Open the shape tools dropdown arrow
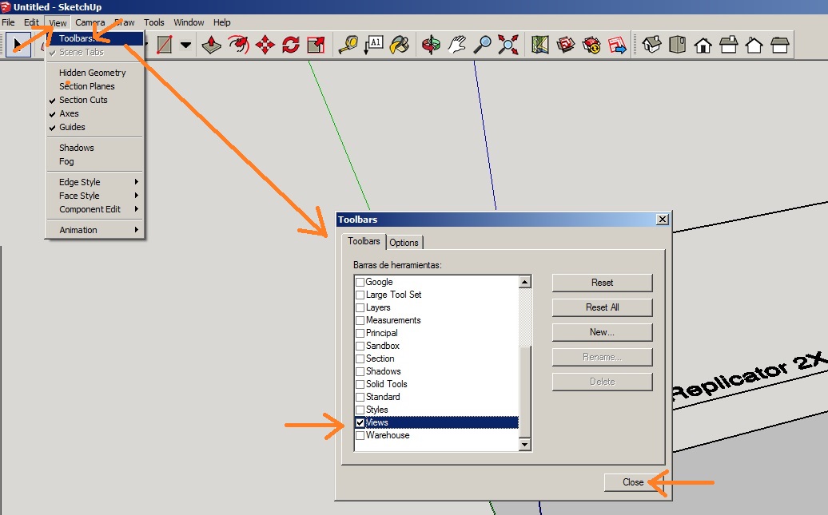The height and width of the screenshot is (515, 828). click(185, 45)
